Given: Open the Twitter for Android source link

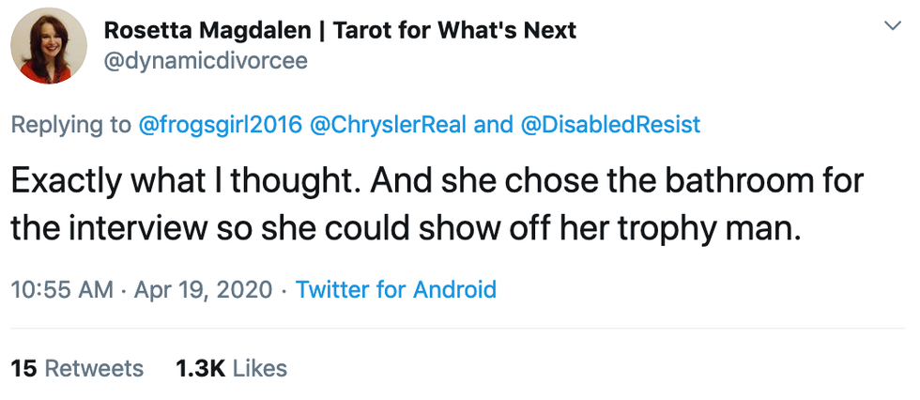Looking at the screenshot, I should [395, 289].
